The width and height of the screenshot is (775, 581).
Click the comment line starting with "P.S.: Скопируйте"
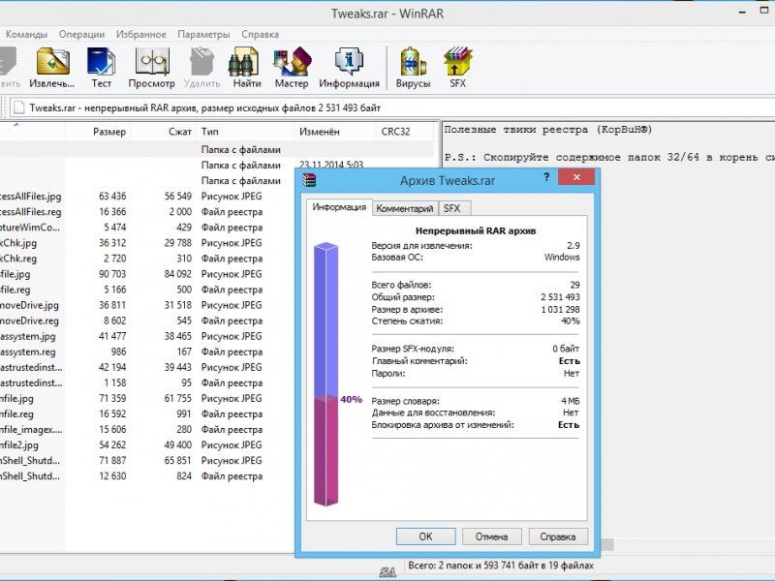click(609, 157)
